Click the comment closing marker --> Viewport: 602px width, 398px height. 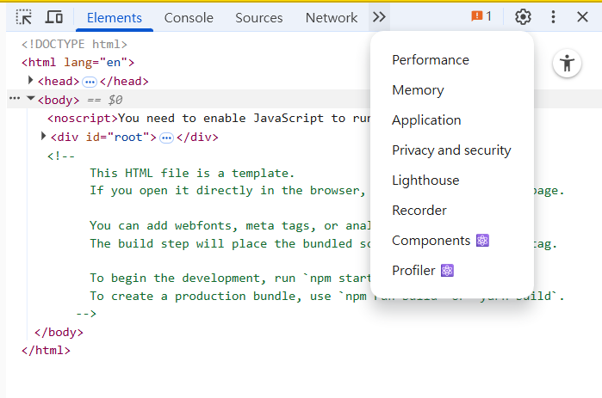pyautogui.click(x=86, y=314)
